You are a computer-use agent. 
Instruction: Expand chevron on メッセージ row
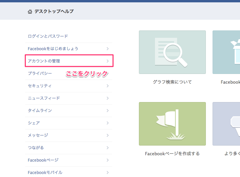(107, 136)
